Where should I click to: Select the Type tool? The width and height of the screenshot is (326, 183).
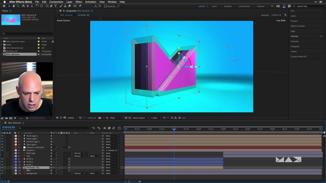point(56,6)
